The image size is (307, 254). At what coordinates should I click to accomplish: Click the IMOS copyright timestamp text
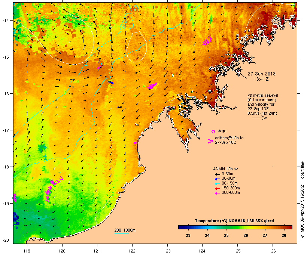point(302,199)
